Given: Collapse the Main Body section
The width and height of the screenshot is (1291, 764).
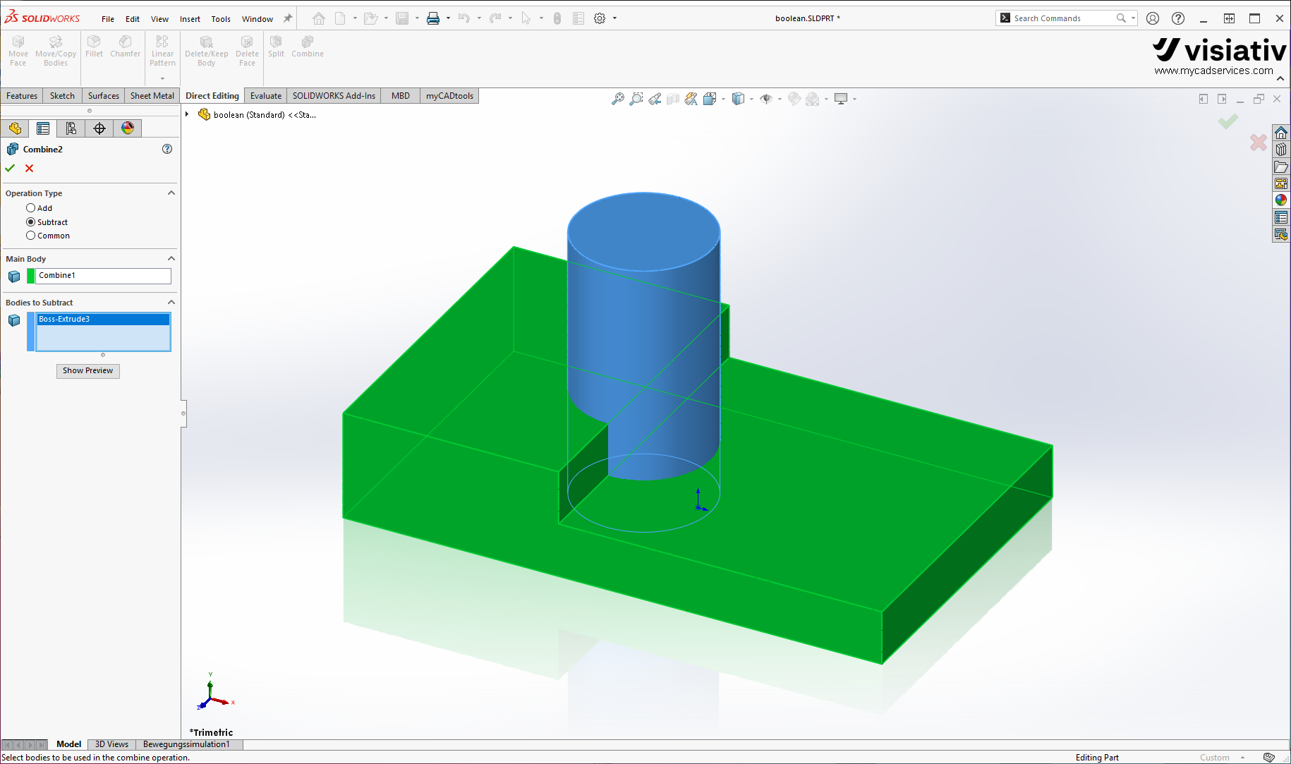Looking at the screenshot, I should tap(171, 258).
